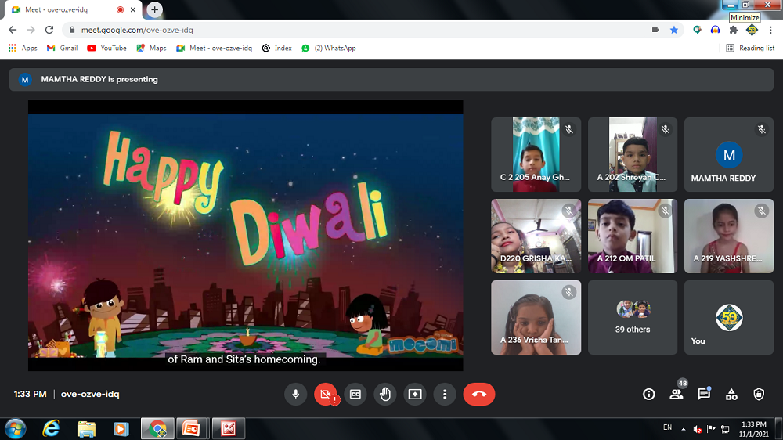Image resolution: width=783 pixels, height=440 pixels.
Task: Open the YouTube bookmark
Action: pos(106,48)
